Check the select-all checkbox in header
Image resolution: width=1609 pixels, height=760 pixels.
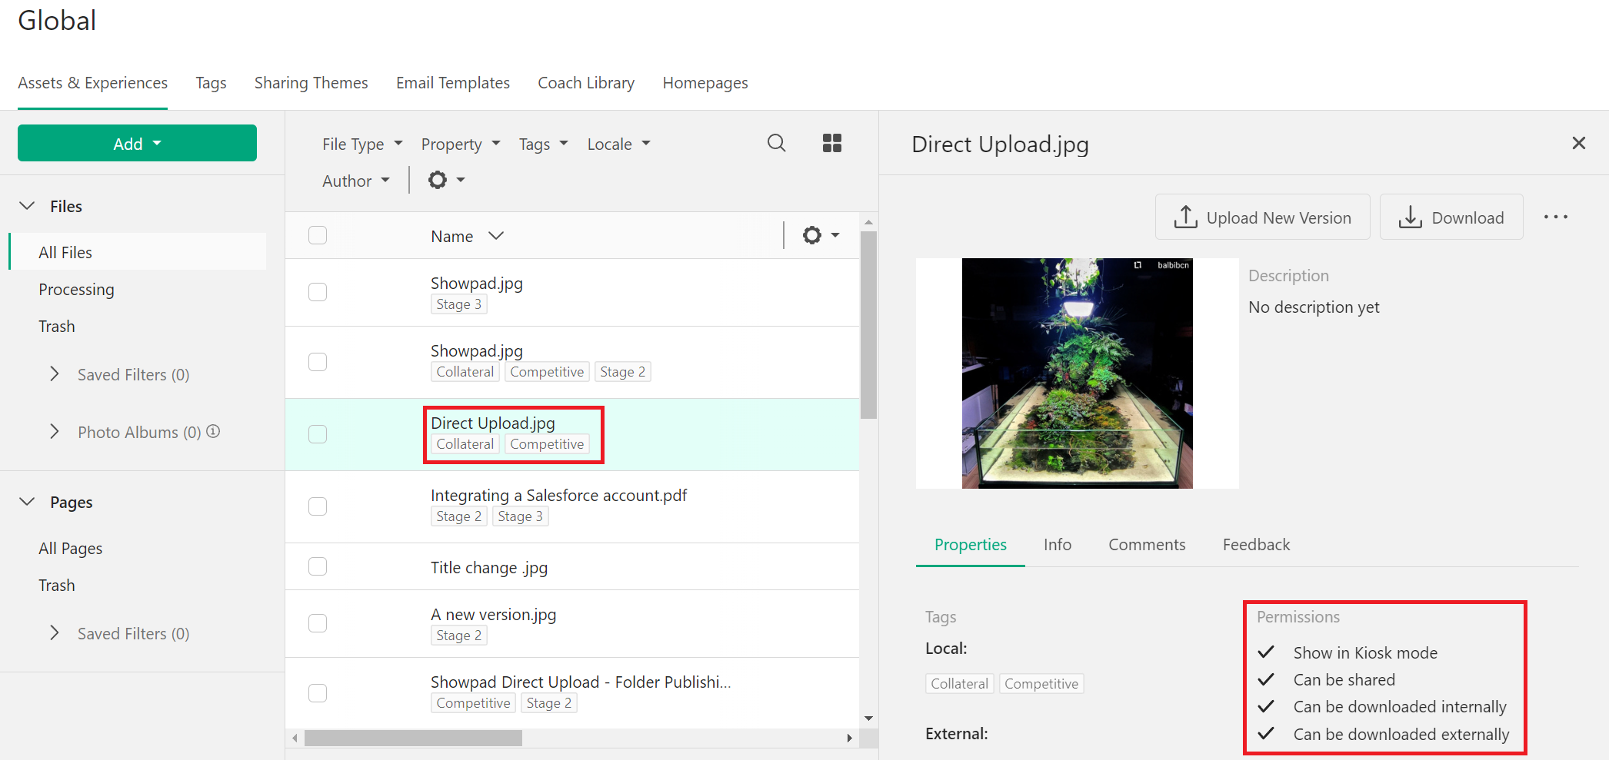point(318,235)
